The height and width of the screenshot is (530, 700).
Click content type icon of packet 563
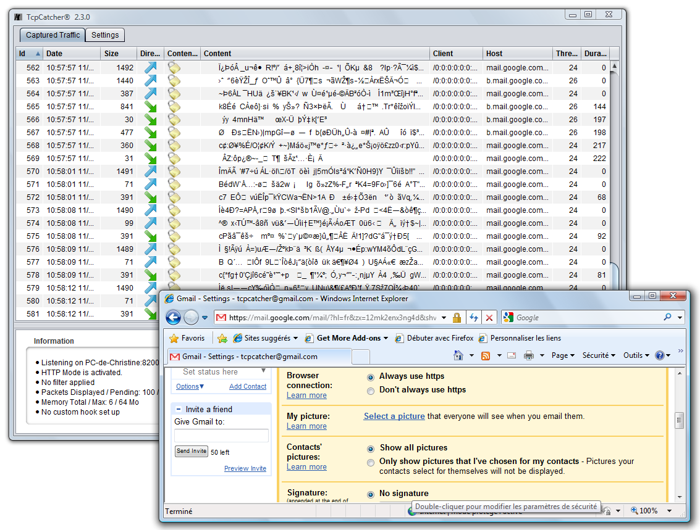coord(174,80)
